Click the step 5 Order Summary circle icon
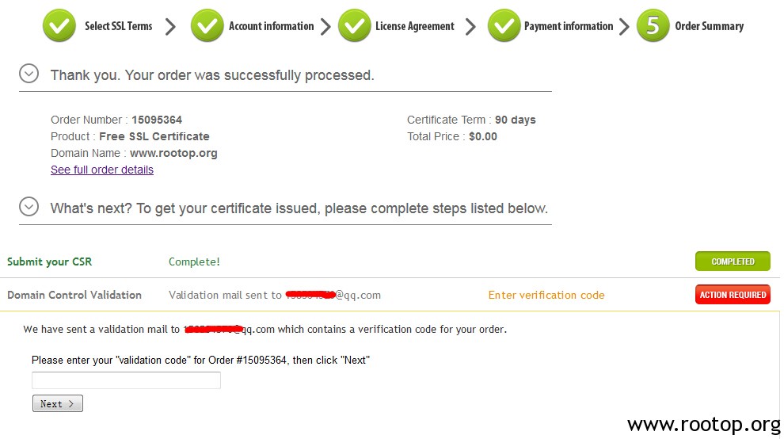The width and height of the screenshot is (784, 439). point(653,25)
